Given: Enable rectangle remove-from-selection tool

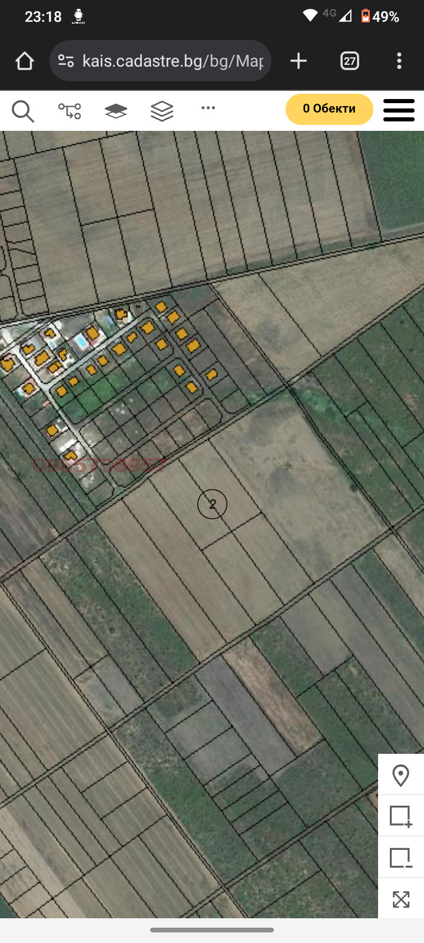Looking at the screenshot, I should (x=400, y=858).
